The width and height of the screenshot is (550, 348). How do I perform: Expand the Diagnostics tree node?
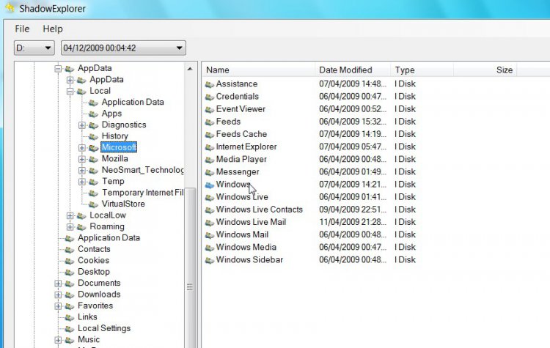[x=81, y=125]
